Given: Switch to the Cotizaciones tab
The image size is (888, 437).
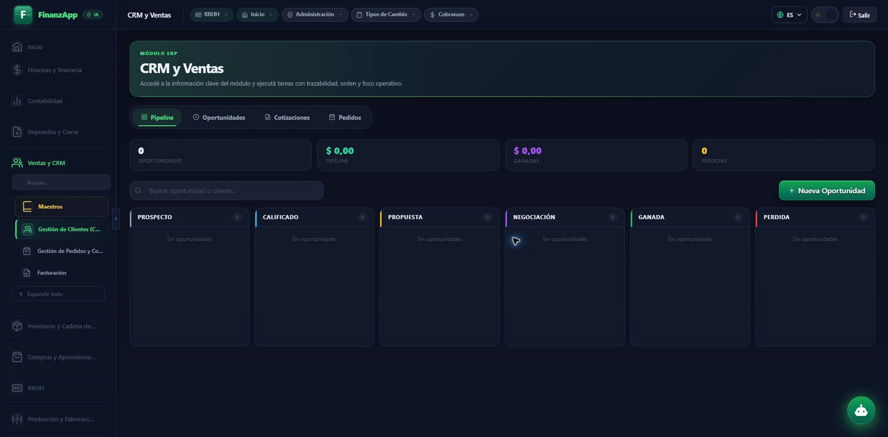Looking at the screenshot, I should click(287, 117).
